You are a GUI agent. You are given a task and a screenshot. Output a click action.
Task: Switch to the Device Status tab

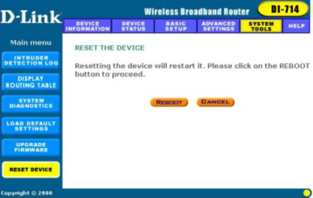[133, 26]
